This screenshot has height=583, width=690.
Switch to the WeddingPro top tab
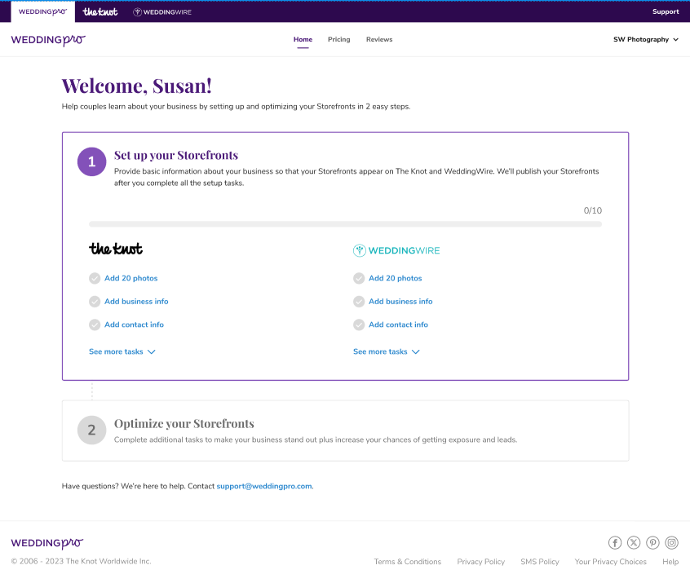tap(42, 12)
